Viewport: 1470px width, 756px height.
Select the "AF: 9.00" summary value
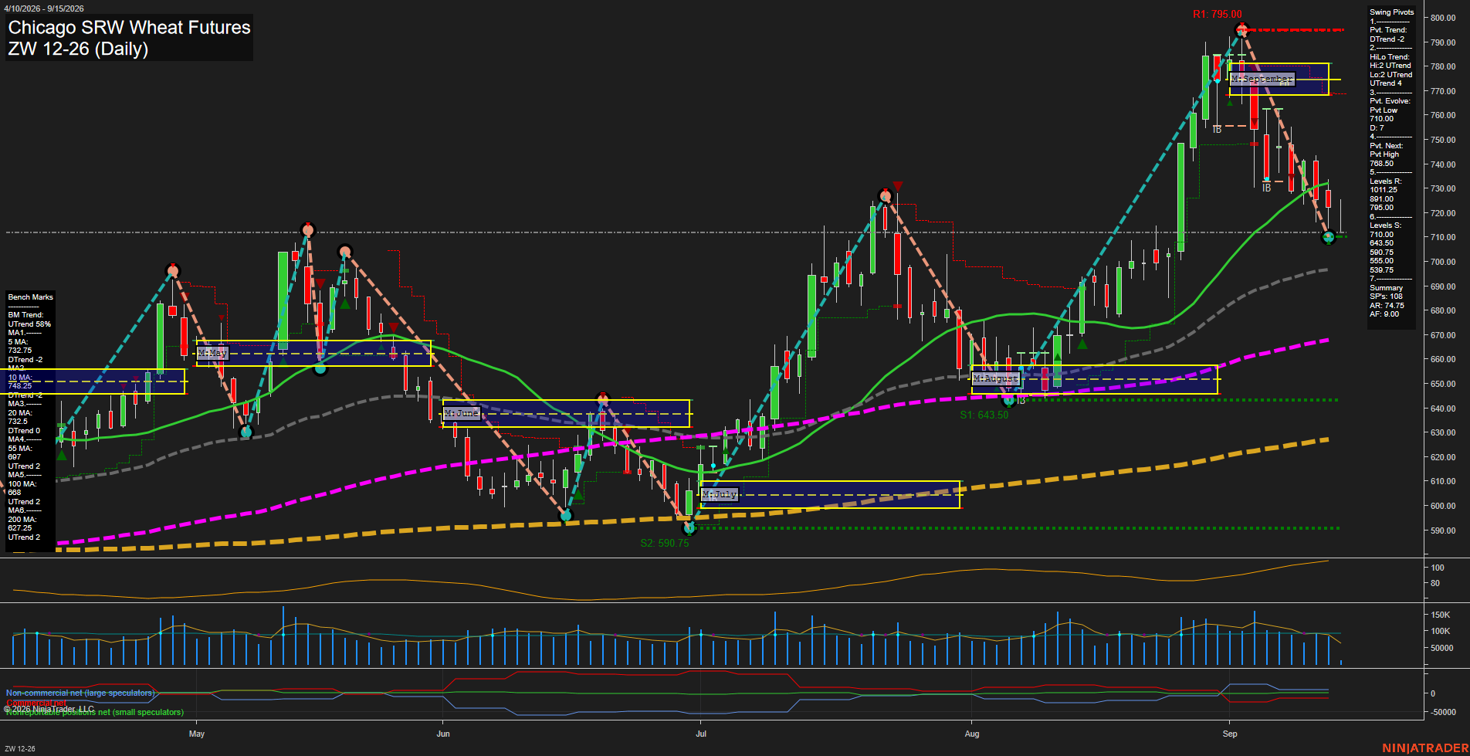pos(1384,314)
